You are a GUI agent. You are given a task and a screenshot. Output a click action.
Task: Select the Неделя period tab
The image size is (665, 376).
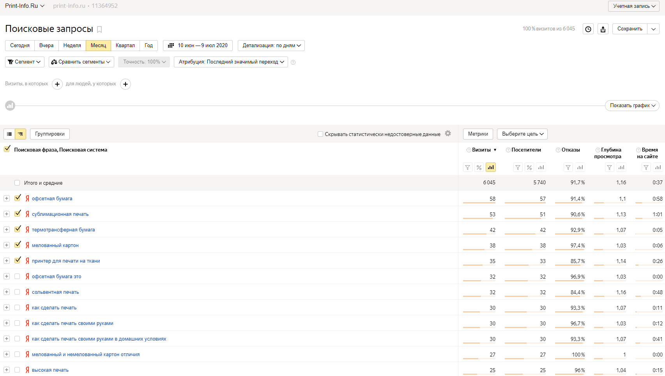point(72,46)
